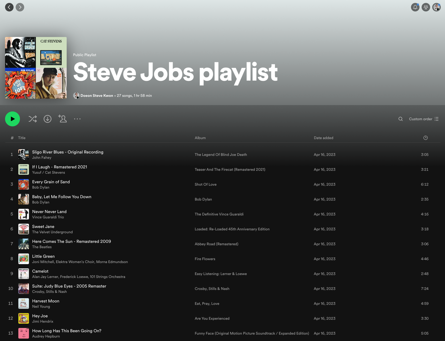
Task: Sort by duration clock icon header
Action: point(426,138)
